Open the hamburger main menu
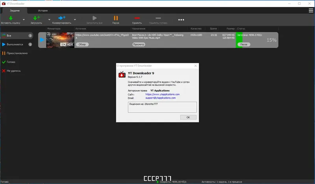The width and height of the screenshot is (315, 184). point(311,11)
